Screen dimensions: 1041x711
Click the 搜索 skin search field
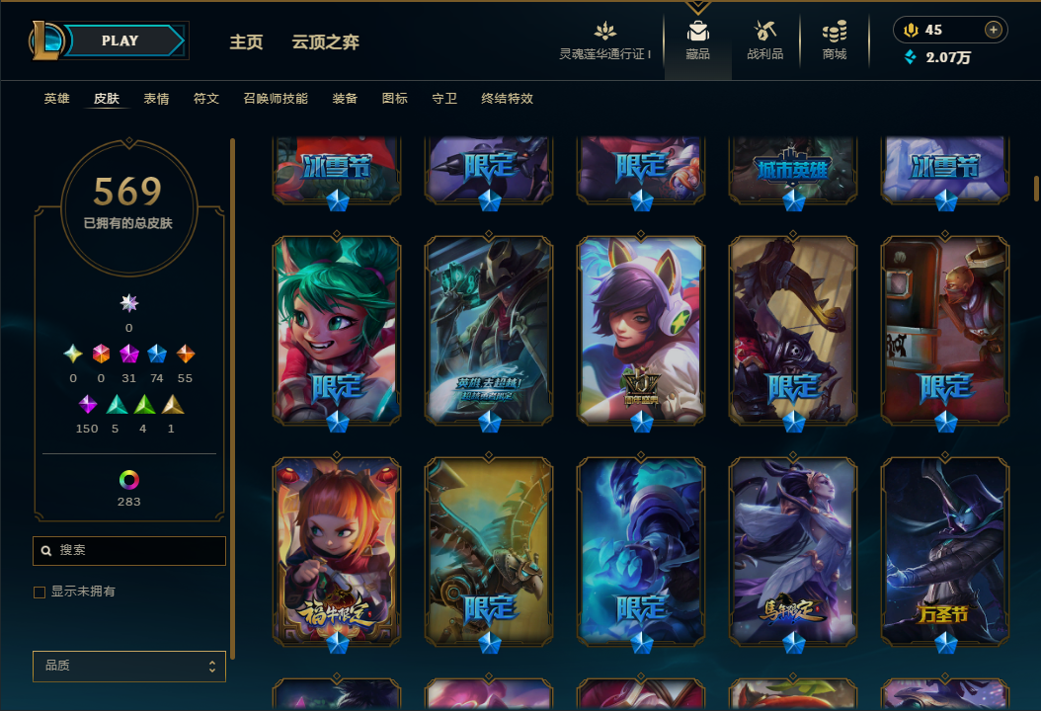[129, 551]
